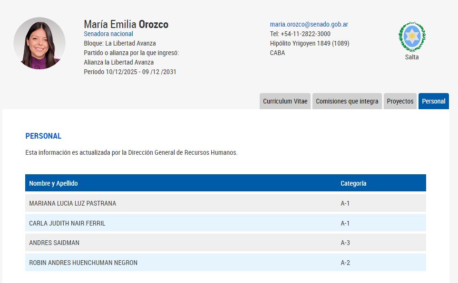Select the Robin Andres Huenchuman Negron row

pyautogui.click(x=83, y=263)
